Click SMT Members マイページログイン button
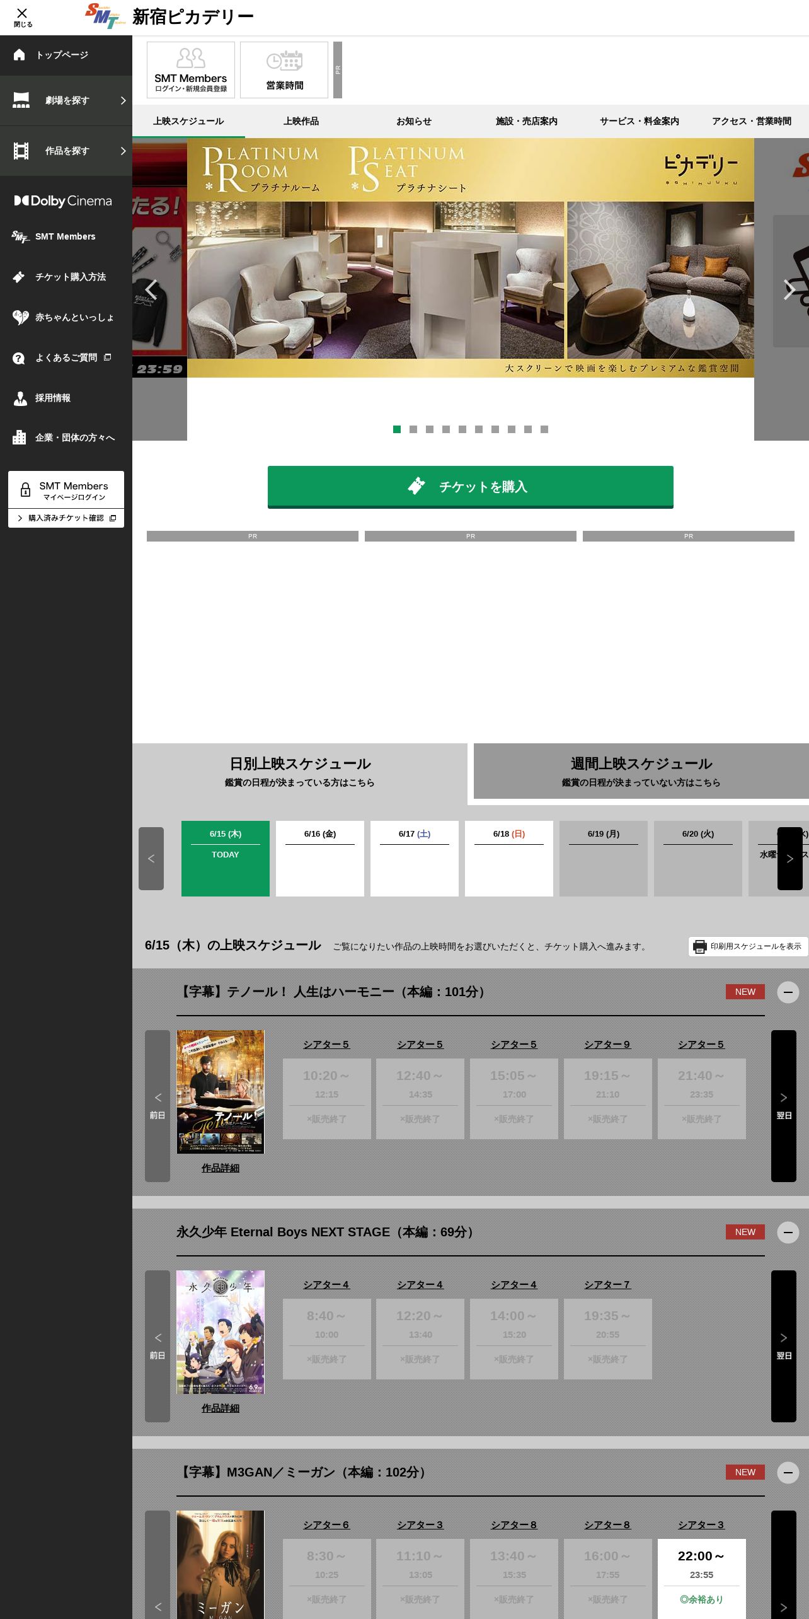 coord(66,489)
